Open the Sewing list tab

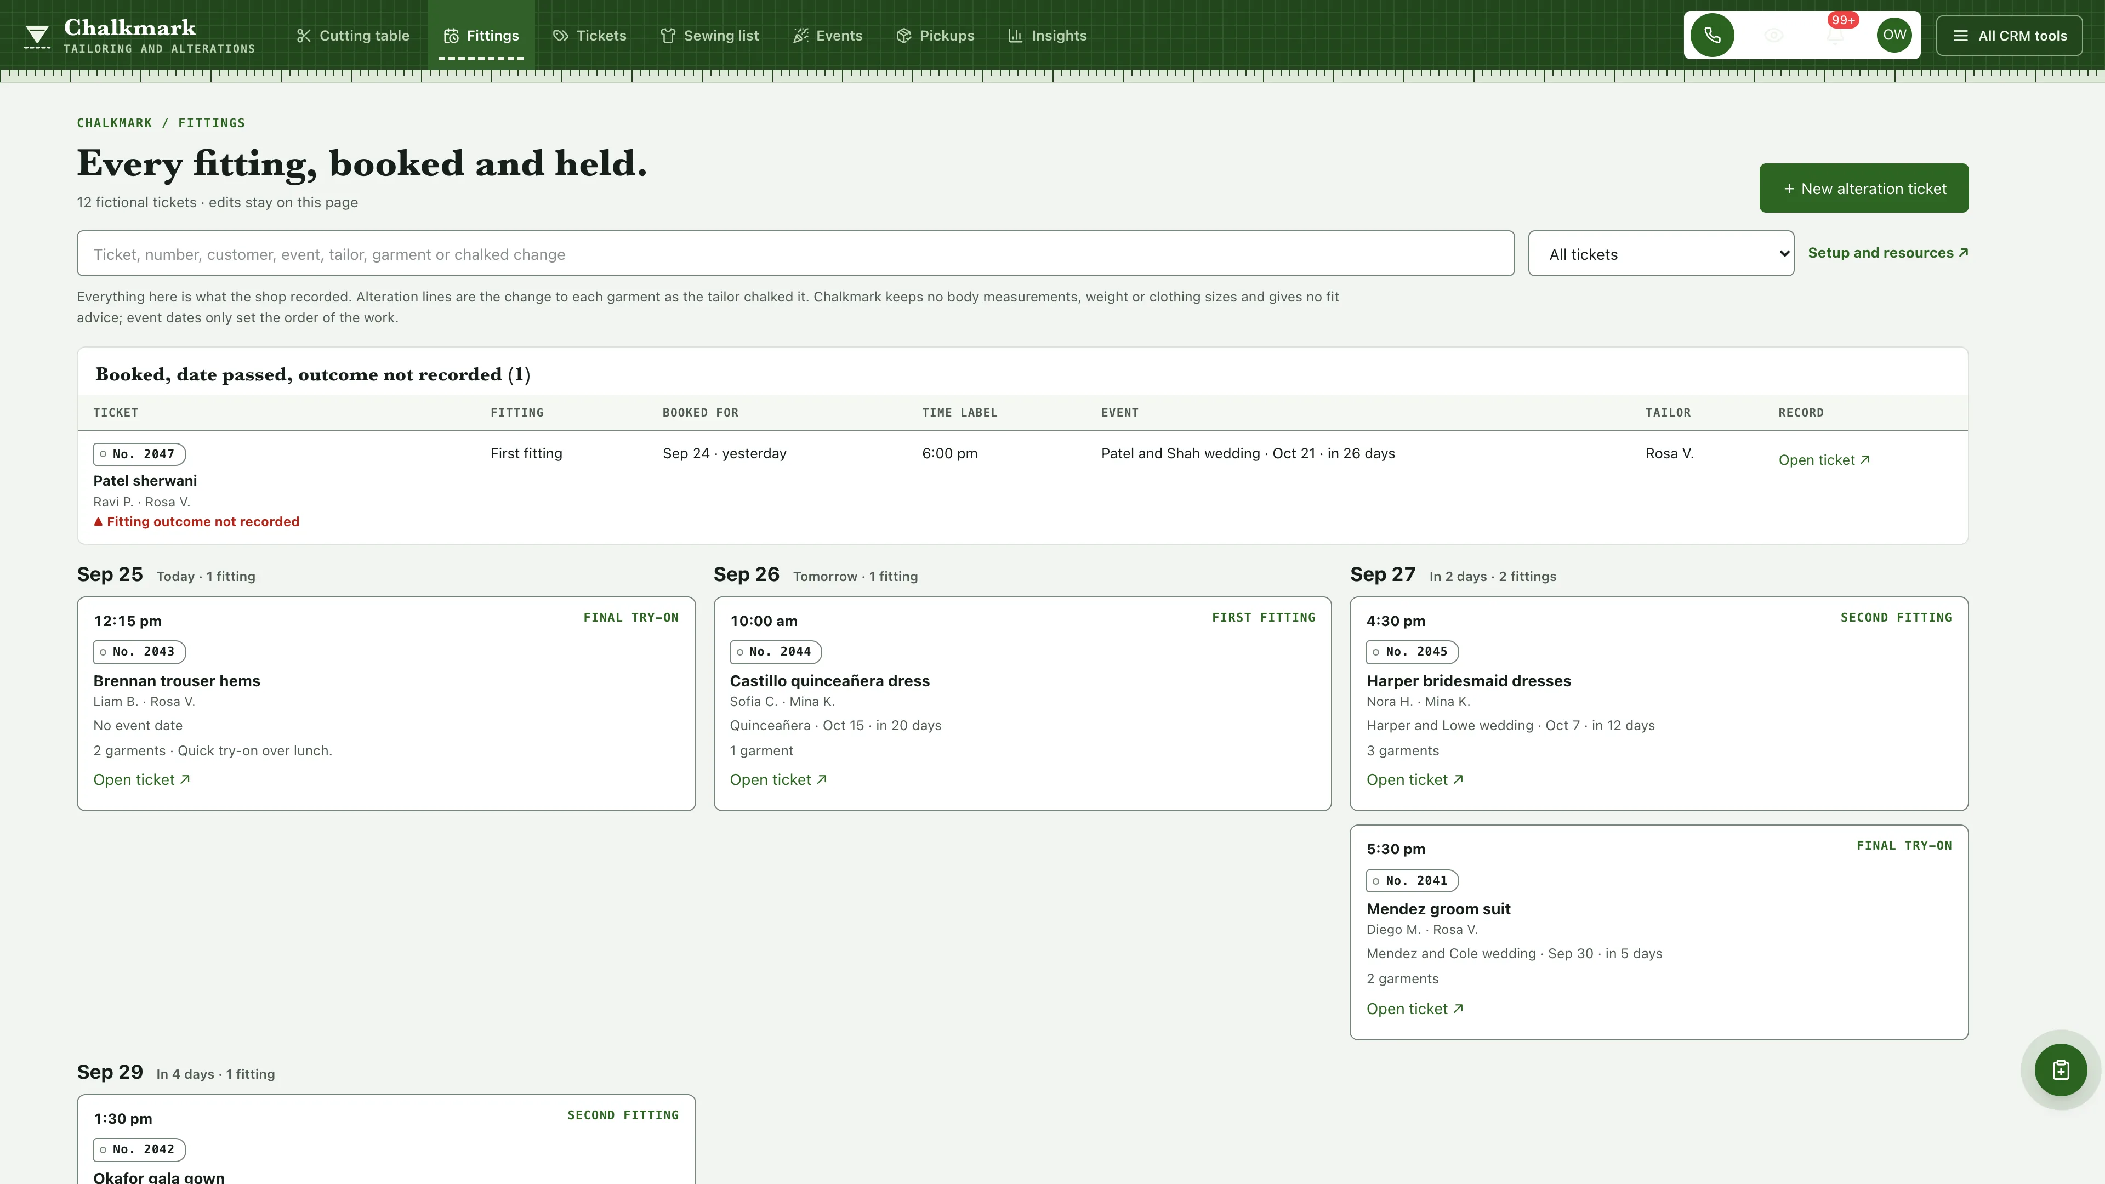point(709,35)
